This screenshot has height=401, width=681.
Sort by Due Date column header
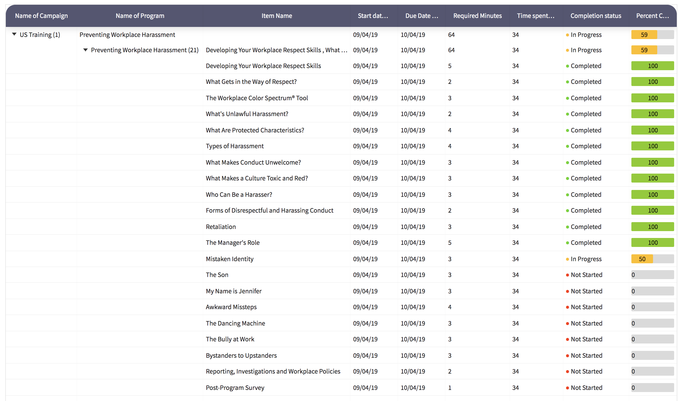422,16
